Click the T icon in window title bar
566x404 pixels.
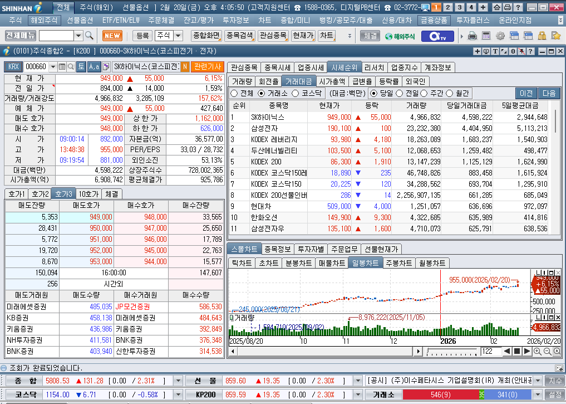pyautogui.click(x=495, y=51)
